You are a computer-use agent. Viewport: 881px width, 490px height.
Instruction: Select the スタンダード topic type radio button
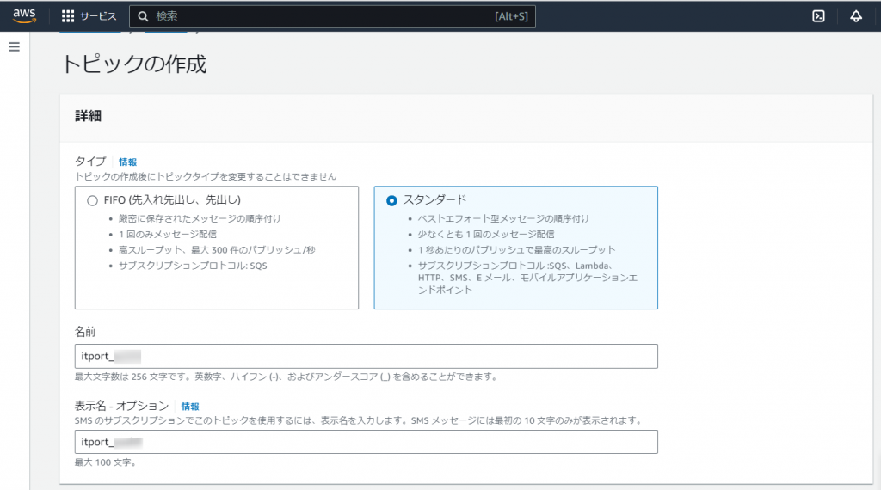click(391, 200)
